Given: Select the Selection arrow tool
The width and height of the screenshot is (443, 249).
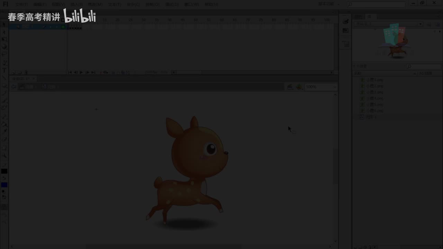Looking at the screenshot, I should coord(4,25).
